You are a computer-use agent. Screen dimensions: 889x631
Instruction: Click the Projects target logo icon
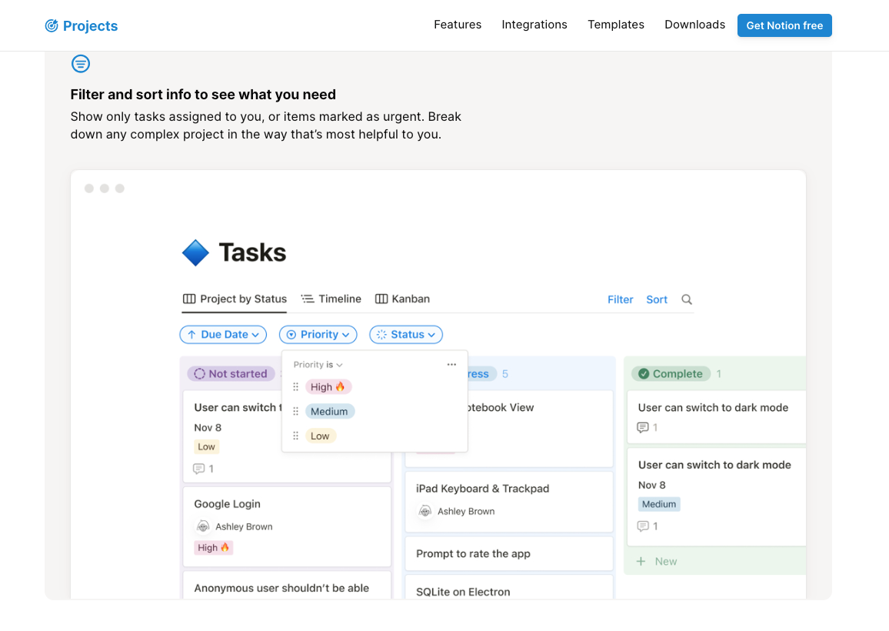(52, 25)
